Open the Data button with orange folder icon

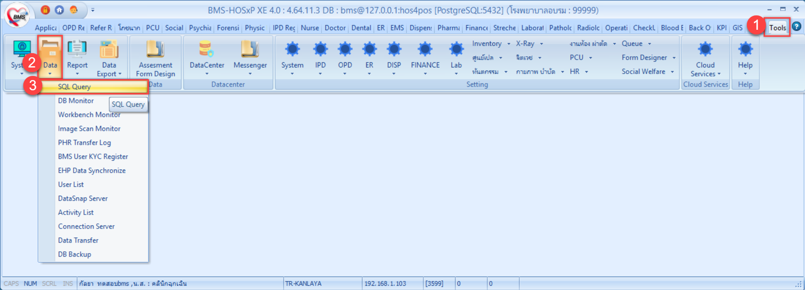tap(50, 58)
